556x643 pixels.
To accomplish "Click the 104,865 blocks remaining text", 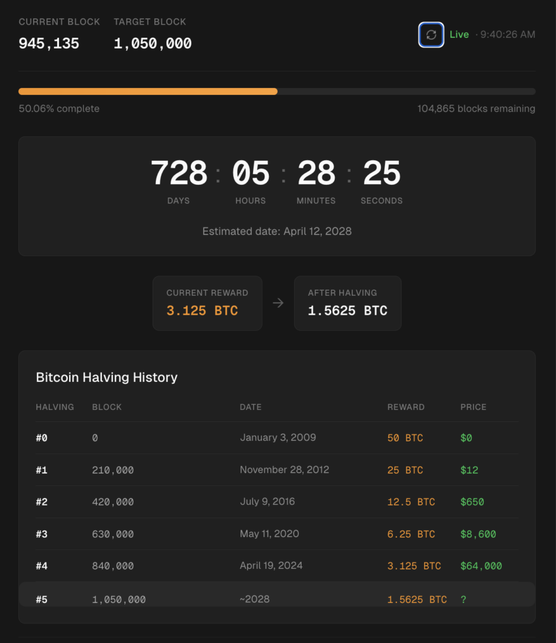I will tap(476, 109).
